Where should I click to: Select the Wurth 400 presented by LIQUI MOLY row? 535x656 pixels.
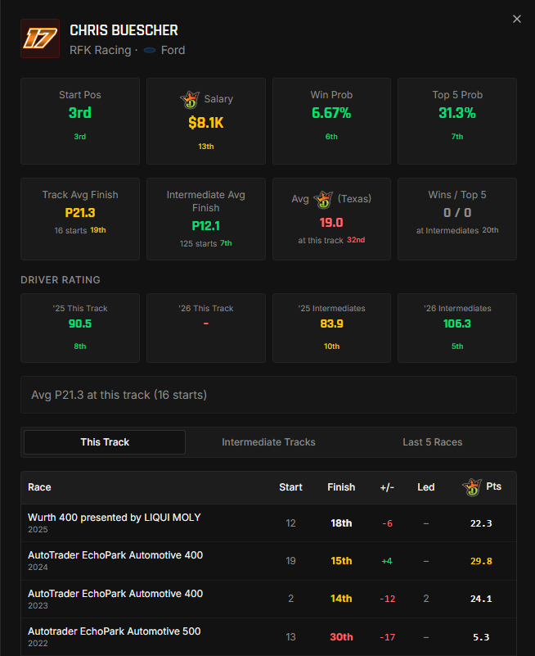[x=269, y=523]
